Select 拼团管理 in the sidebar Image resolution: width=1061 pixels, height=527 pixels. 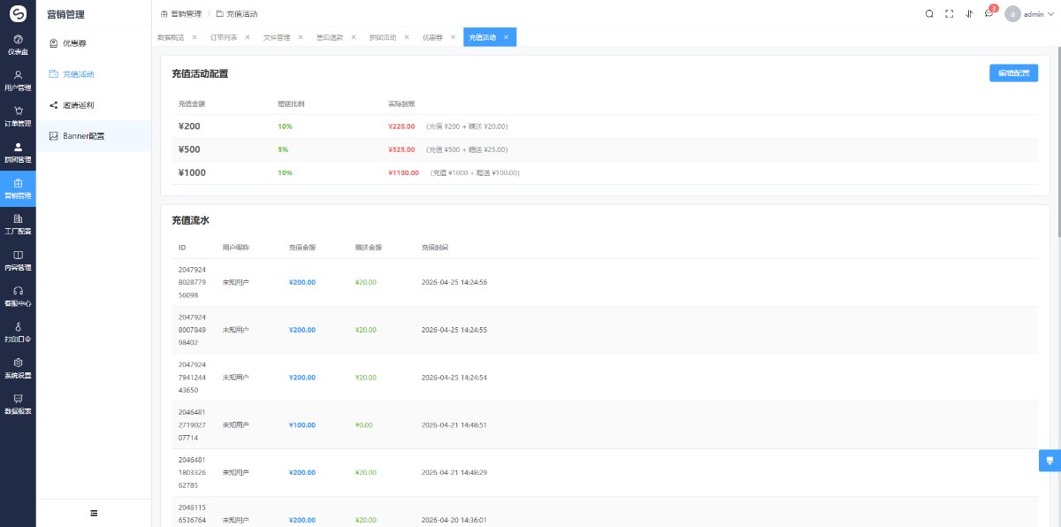(x=18, y=153)
